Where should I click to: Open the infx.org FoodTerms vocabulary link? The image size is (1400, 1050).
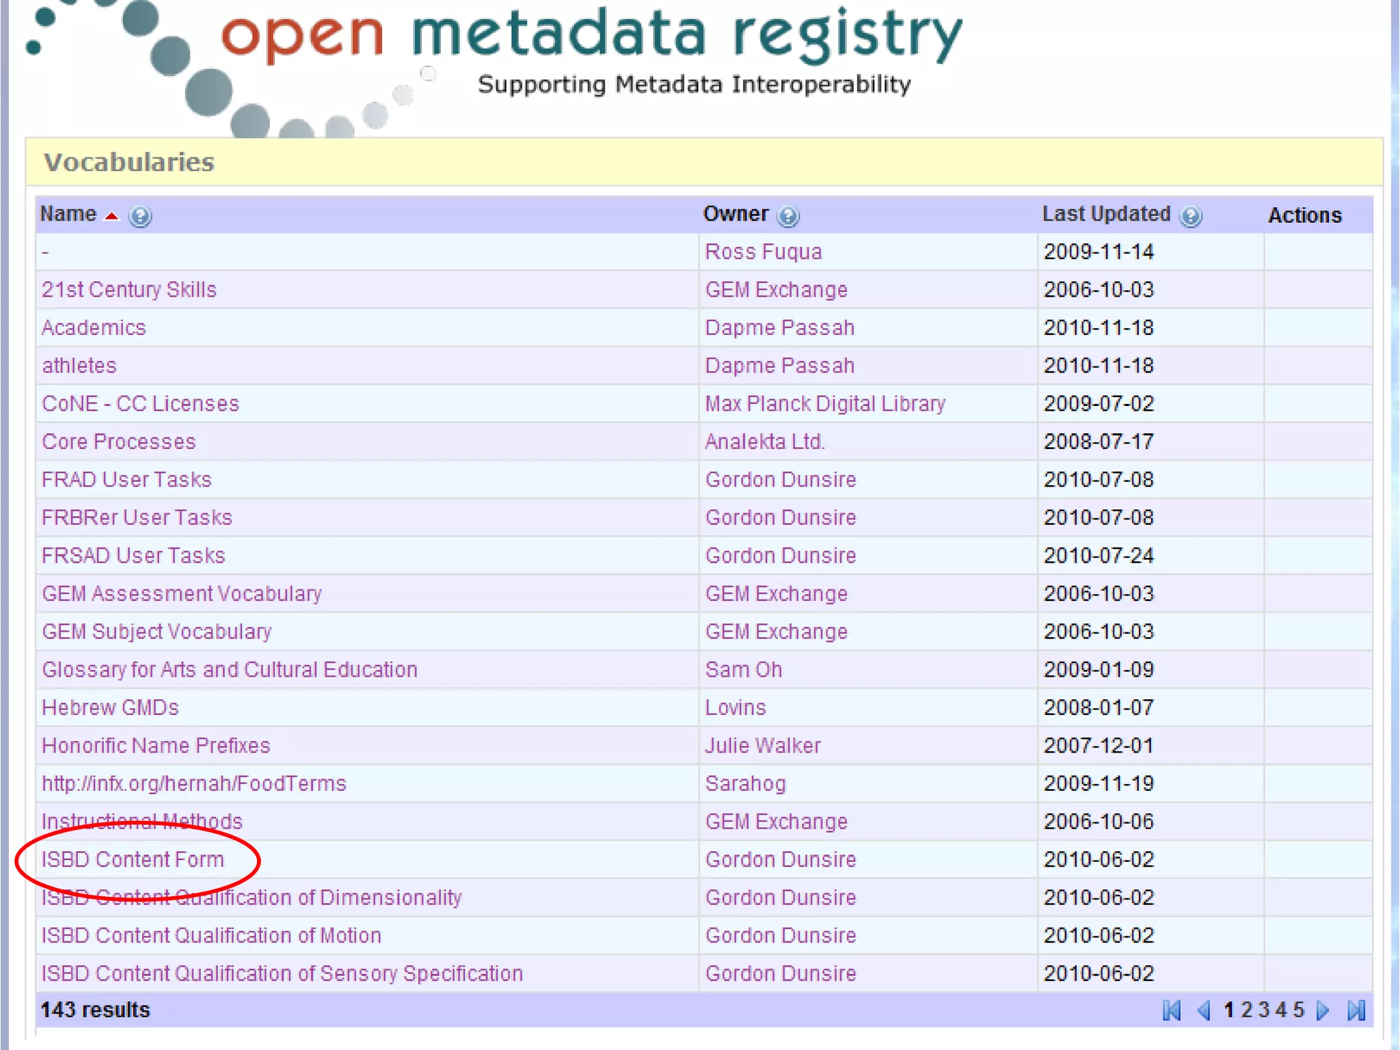[x=193, y=783]
